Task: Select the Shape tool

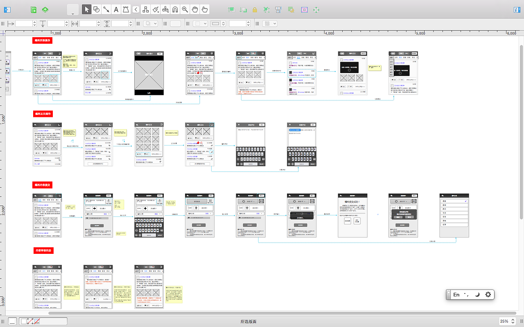Action: click(96, 9)
